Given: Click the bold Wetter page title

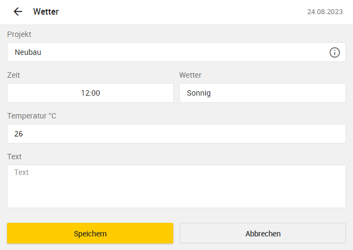Looking at the screenshot, I should click(46, 12).
